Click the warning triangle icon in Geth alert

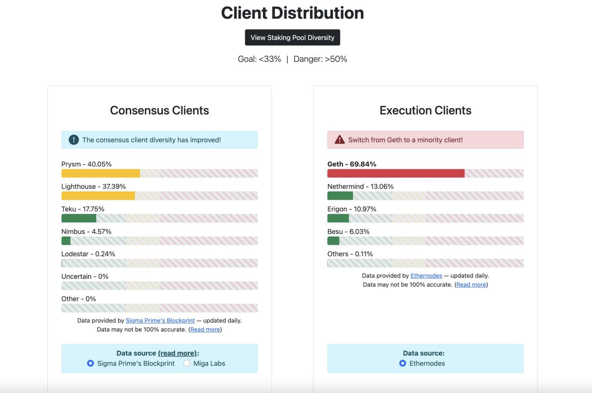coord(340,140)
